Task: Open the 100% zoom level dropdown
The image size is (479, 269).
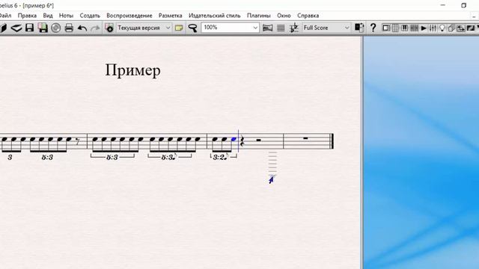Action: click(x=230, y=28)
